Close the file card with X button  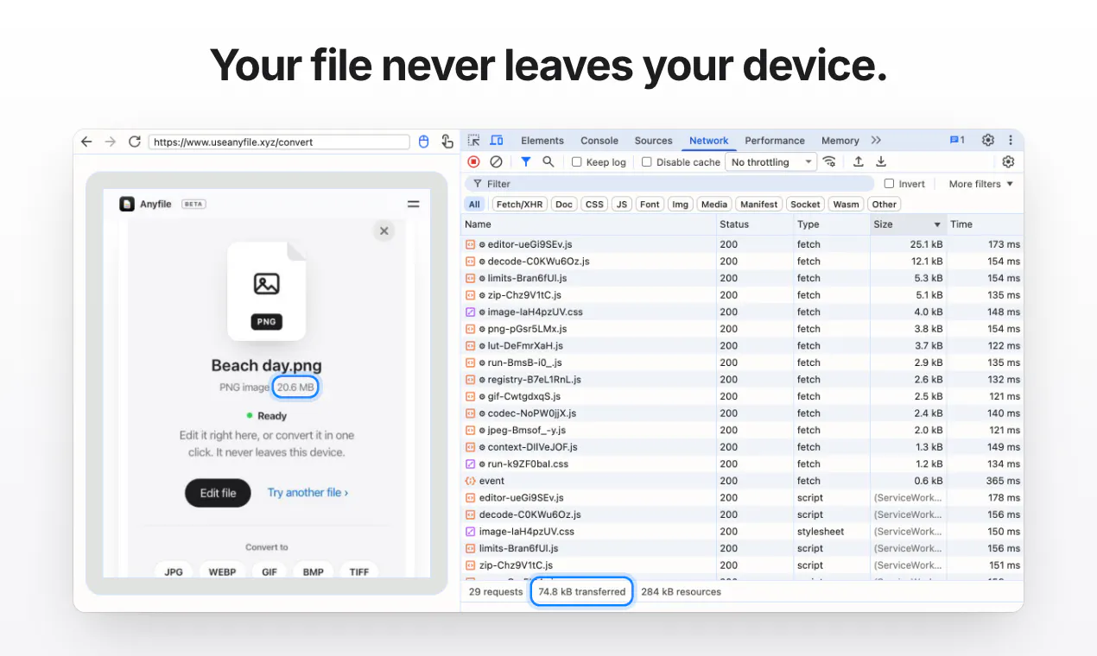pyautogui.click(x=384, y=230)
